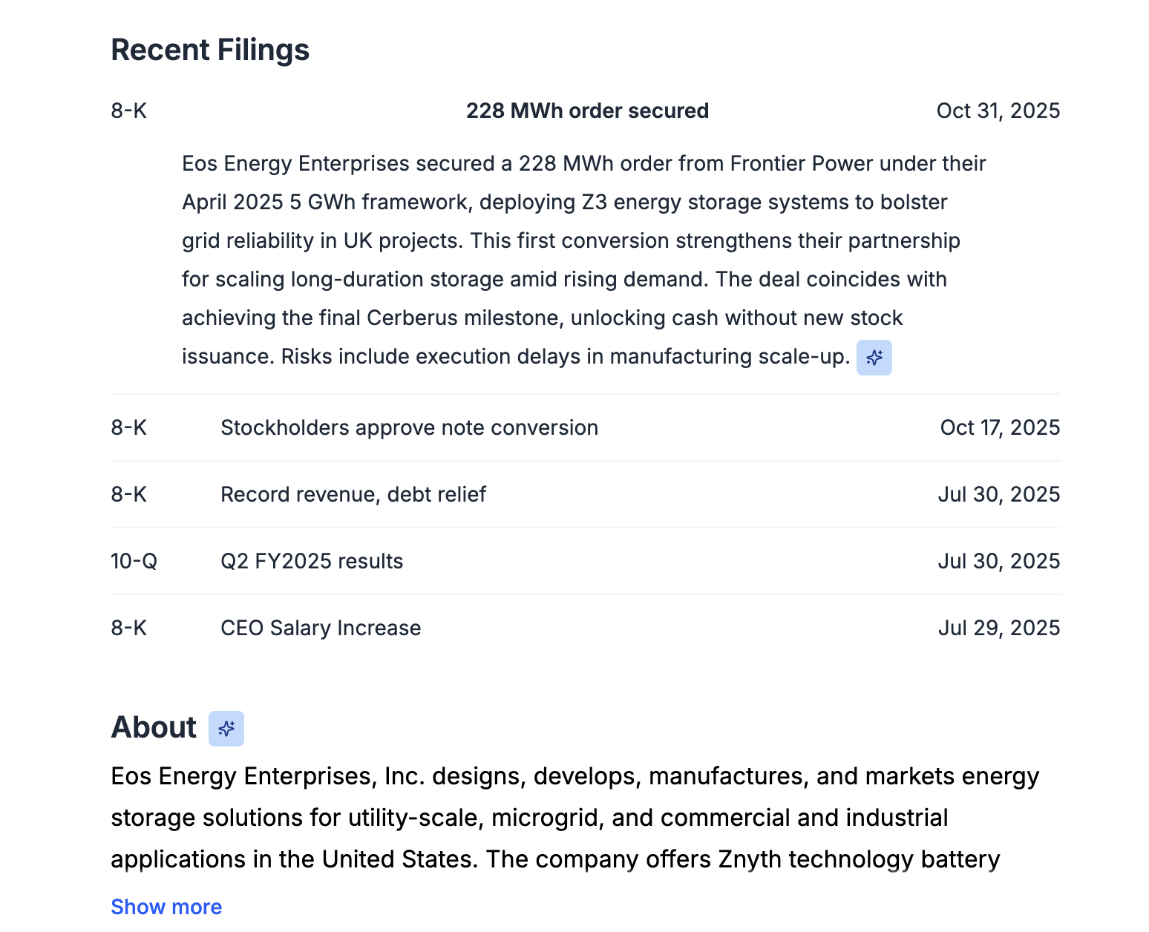
Task: Collapse the 228 MWh order secured filing
Action: (x=586, y=111)
